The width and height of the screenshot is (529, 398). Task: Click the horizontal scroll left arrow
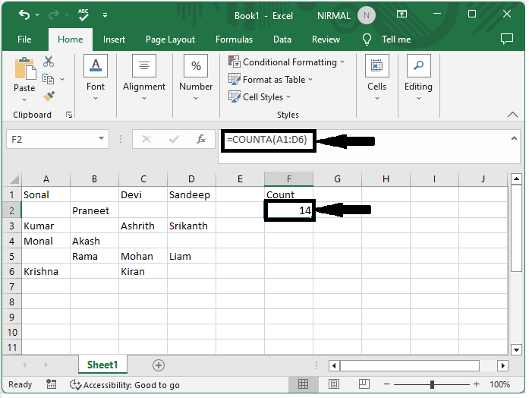pos(334,365)
